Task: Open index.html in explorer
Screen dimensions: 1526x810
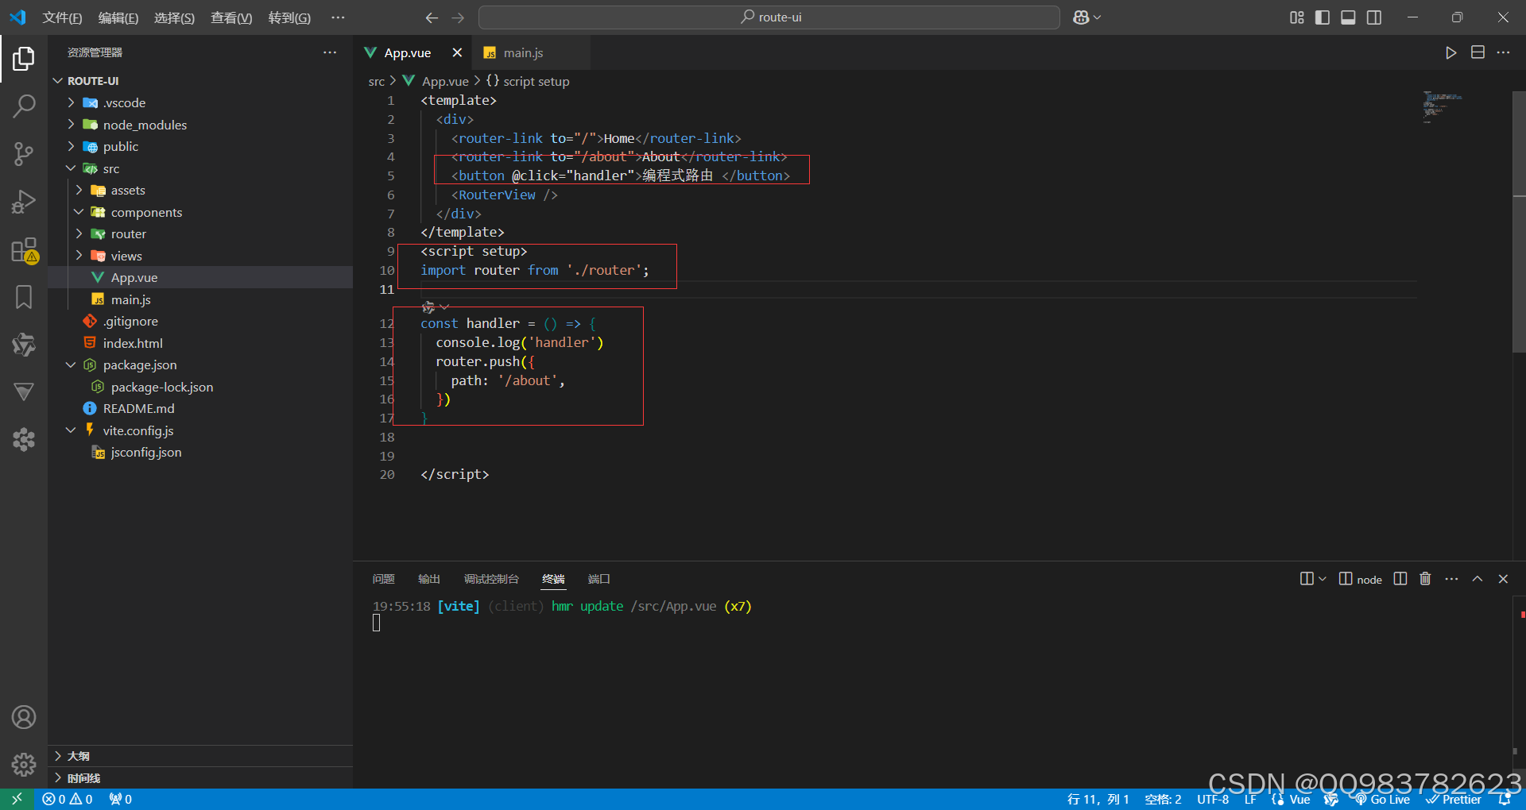Action: pos(133,343)
